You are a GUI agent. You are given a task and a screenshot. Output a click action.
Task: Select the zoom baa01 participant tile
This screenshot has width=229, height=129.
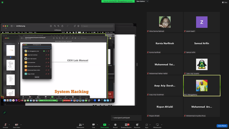[x=202, y=22]
